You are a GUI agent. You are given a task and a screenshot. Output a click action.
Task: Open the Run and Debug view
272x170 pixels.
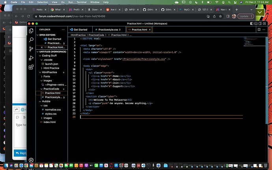coord(31,58)
